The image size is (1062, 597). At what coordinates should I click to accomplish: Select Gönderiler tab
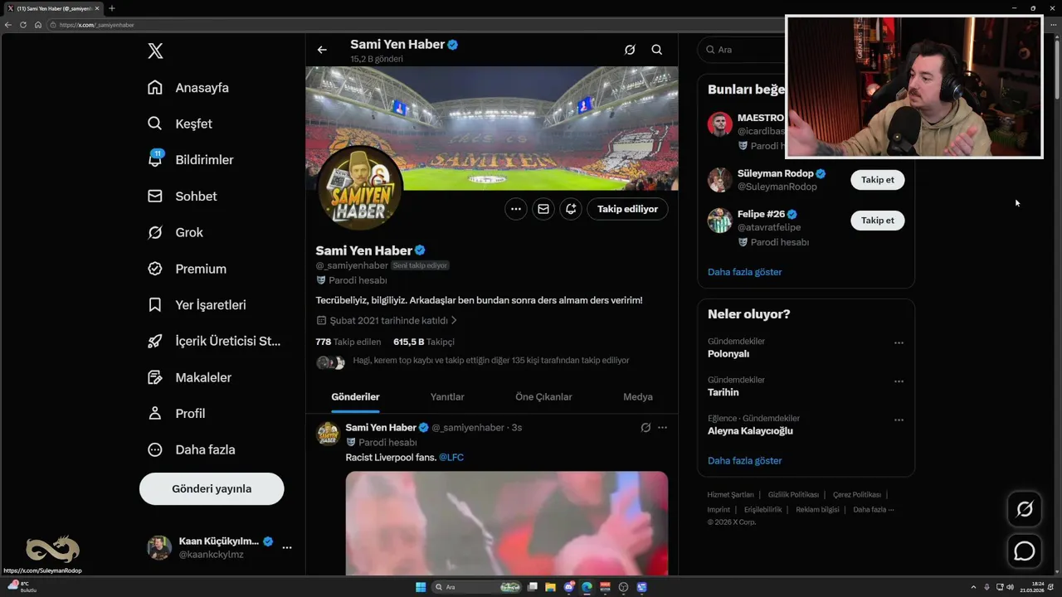(355, 397)
